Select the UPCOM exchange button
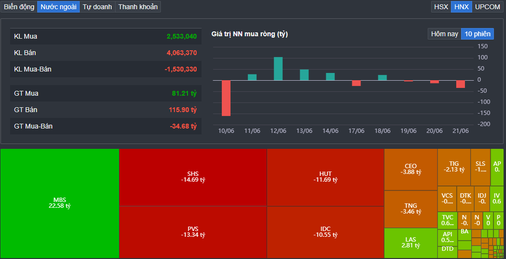Image resolution: width=506 pixels, height=259 pixels. tap(487, 7)
